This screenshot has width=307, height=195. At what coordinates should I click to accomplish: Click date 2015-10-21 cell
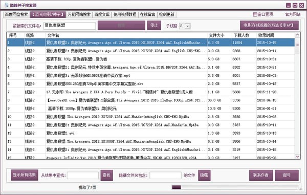[267, 68]
